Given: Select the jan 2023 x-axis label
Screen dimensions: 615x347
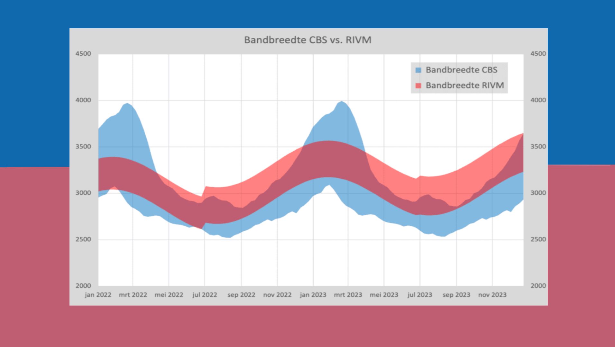Looking at the screenshot, I should click(x=313, y=295).
